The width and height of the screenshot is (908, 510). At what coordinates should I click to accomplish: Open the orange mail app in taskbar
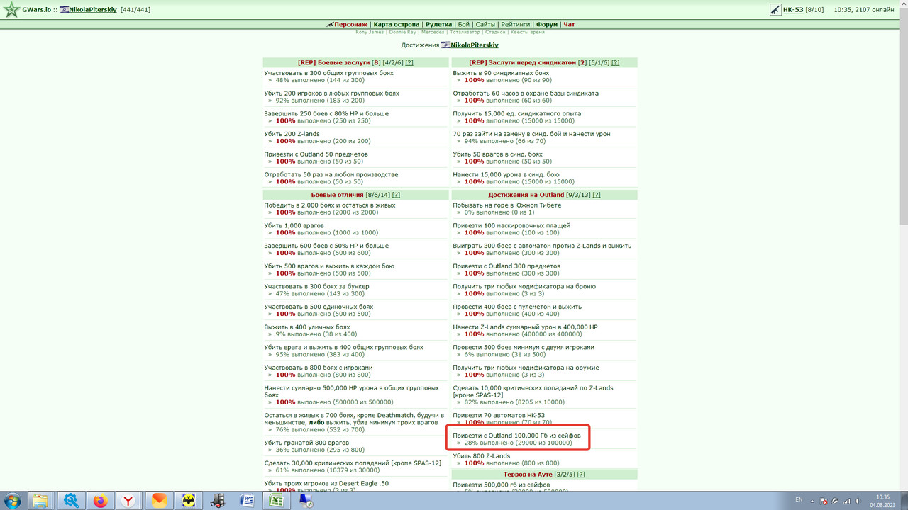point(158,501)
